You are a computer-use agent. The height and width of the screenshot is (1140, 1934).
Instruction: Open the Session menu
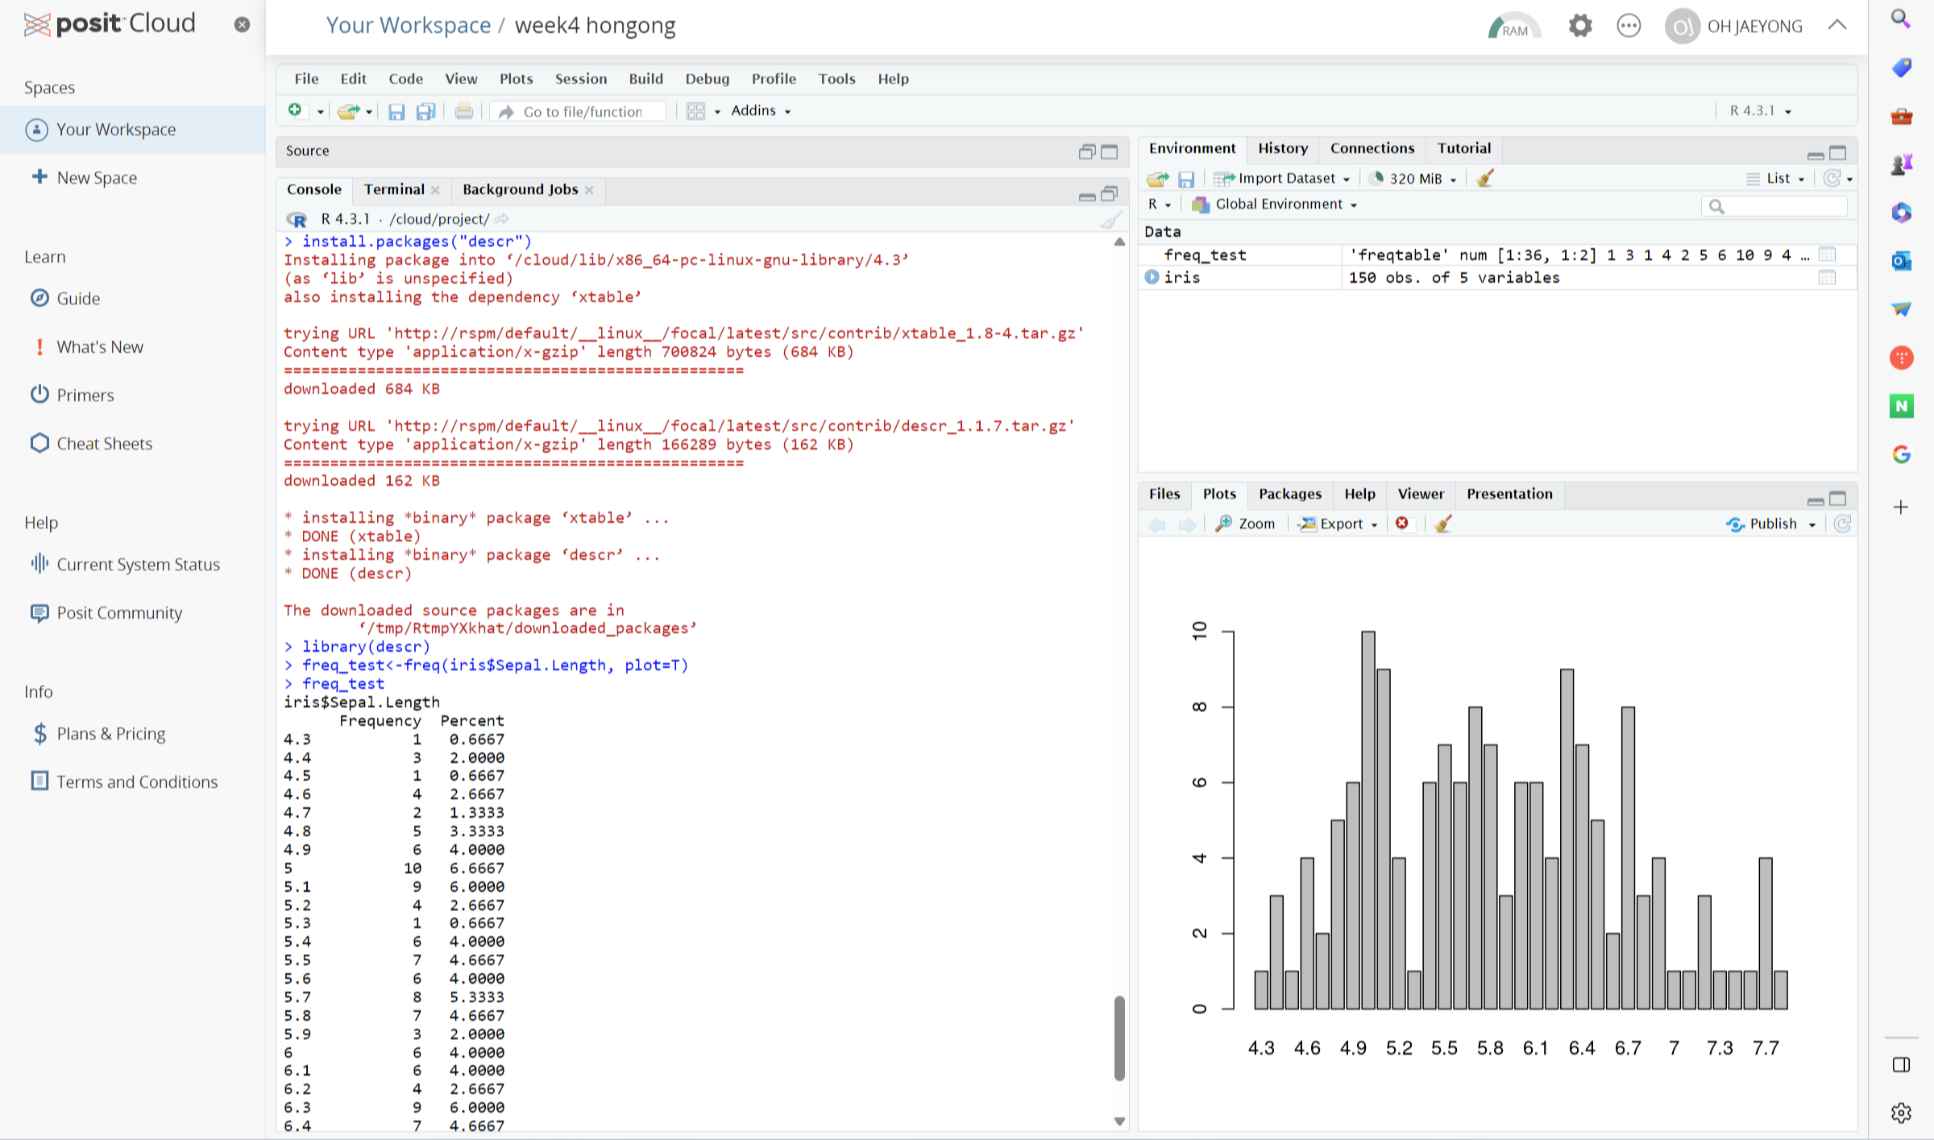(x=580, y=78)
